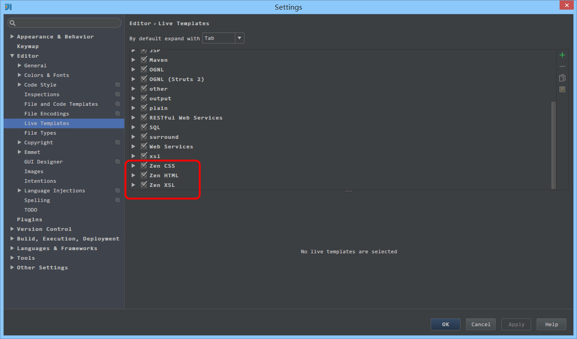The height and width of the screenshot is (339, 577).
Task: Uncheck the Zen CSS template group
Action: [x=144, y=165]
